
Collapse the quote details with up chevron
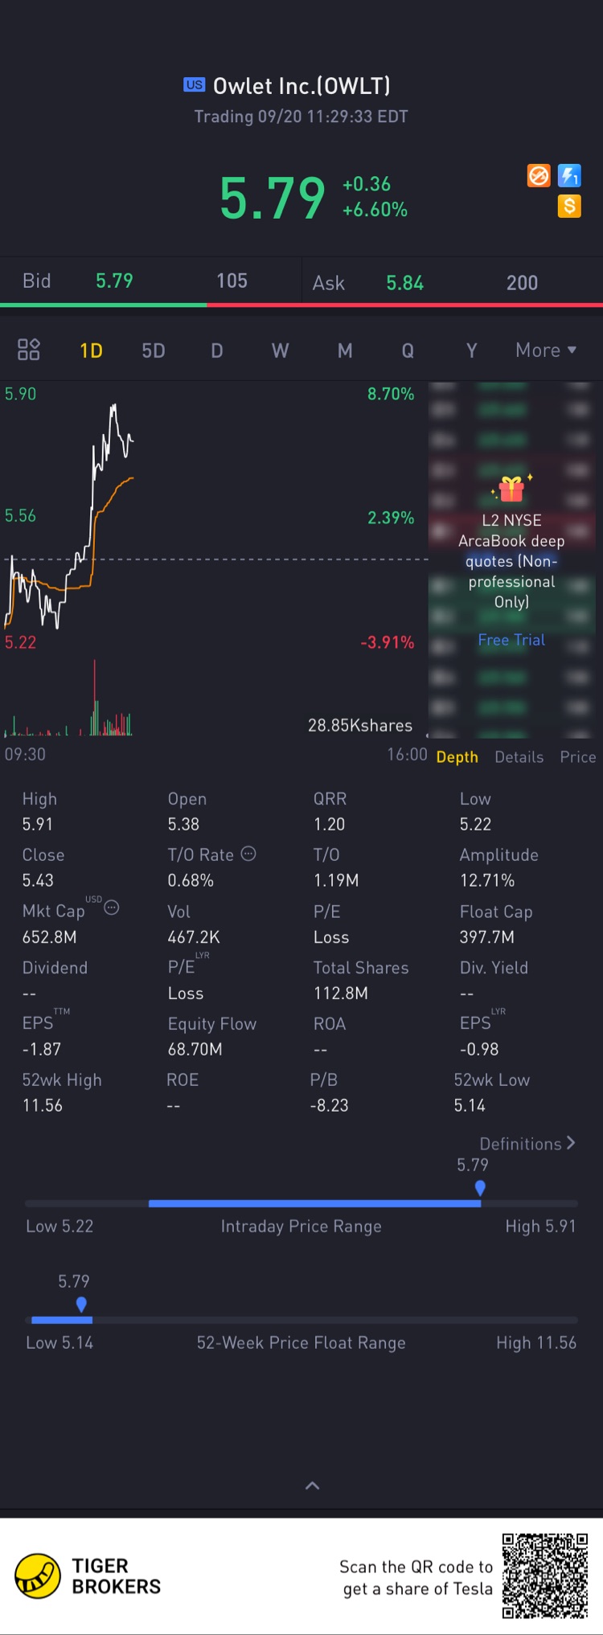[313, 1485]
